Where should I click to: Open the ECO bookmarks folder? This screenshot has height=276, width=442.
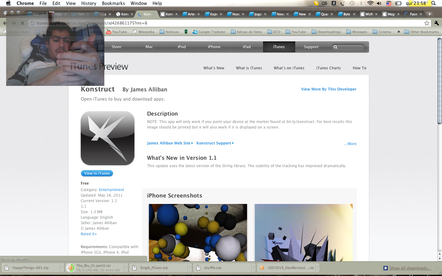coord(274,32)
